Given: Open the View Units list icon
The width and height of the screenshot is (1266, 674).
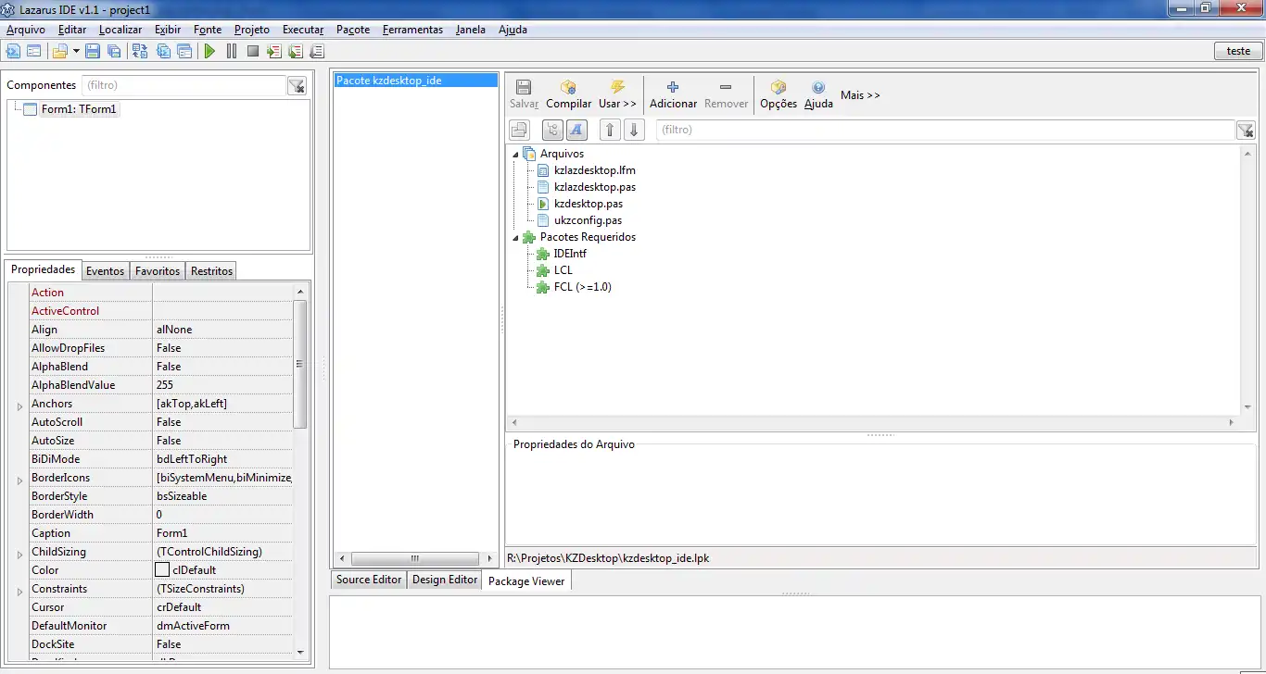Looking at the screenshot, I should pyautogui.click(x=163, y=51).
